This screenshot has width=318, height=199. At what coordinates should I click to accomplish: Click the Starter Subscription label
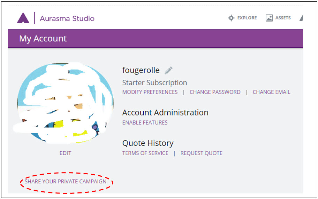[x=154, y=83]
